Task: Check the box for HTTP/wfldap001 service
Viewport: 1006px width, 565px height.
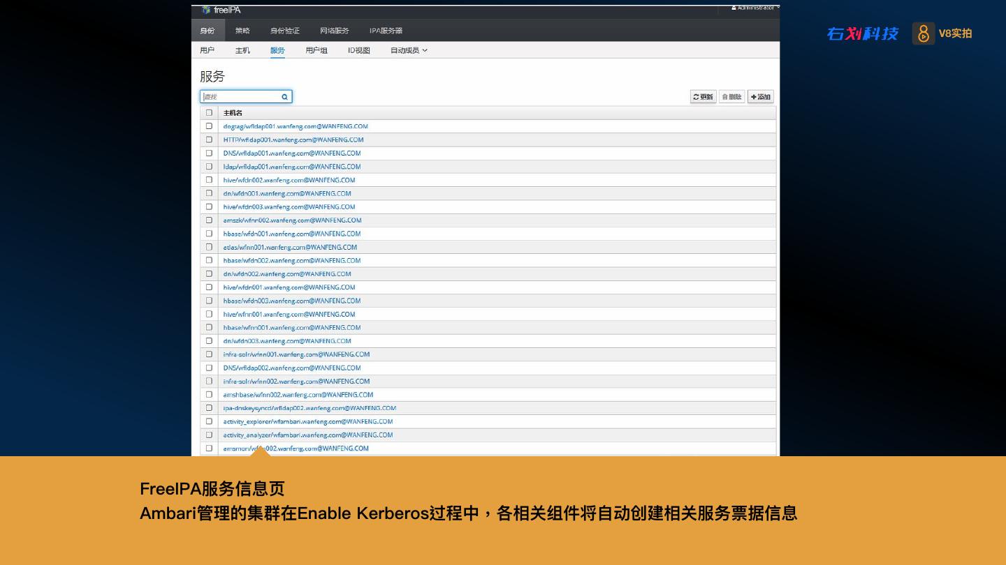Action: click(209, 140)
